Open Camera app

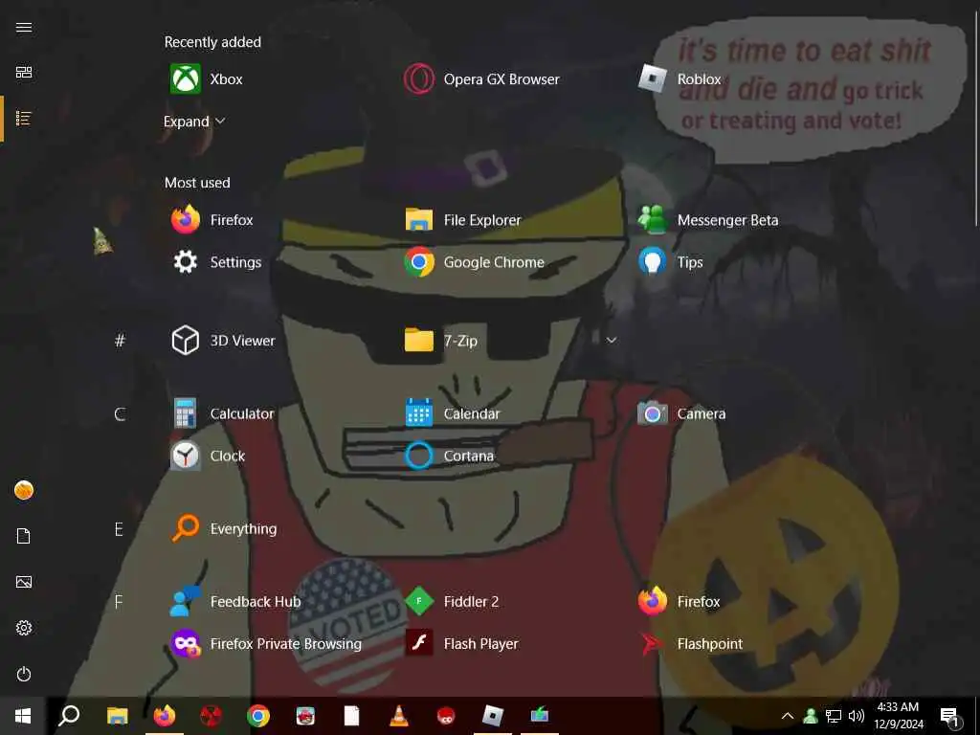tap(681, 413)
